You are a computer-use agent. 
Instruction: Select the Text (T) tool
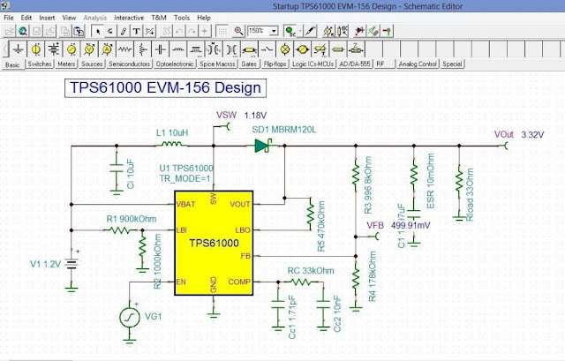pos(136,32)
